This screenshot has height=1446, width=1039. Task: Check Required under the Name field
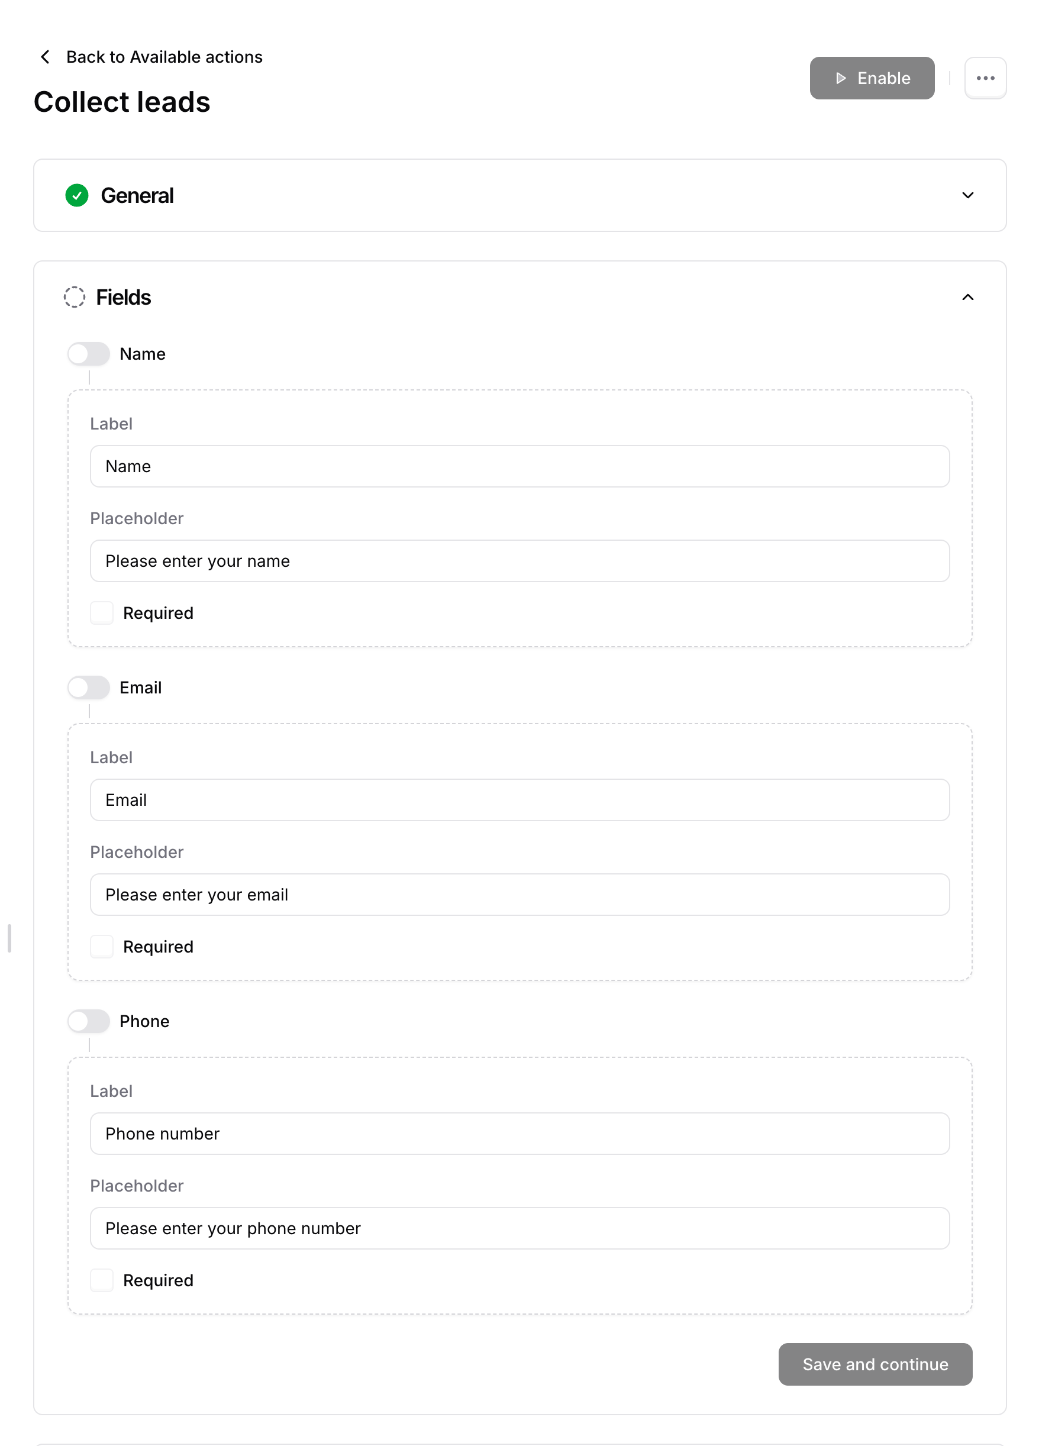[x=101, y=613]
